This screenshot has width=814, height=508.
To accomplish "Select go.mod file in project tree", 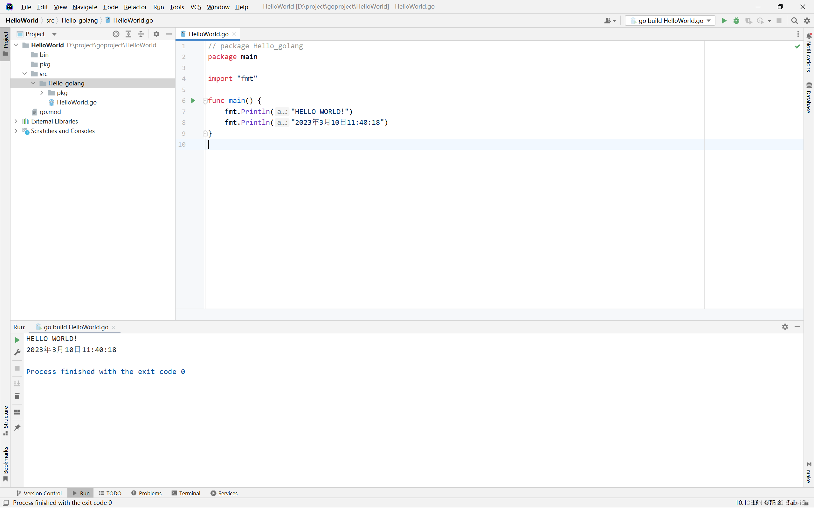I will pos(50,112).
